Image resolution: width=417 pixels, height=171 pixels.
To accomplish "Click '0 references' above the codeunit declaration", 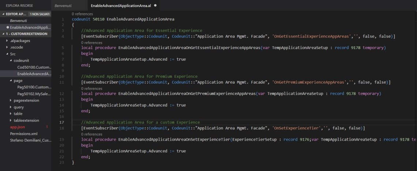I will click(x=82, y=14).
